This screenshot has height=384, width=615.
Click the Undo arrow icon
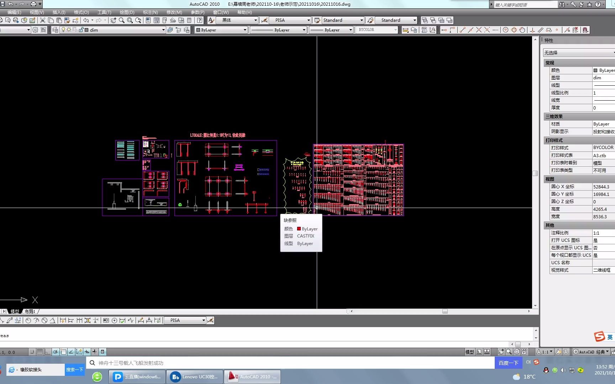tap(86, 20)
